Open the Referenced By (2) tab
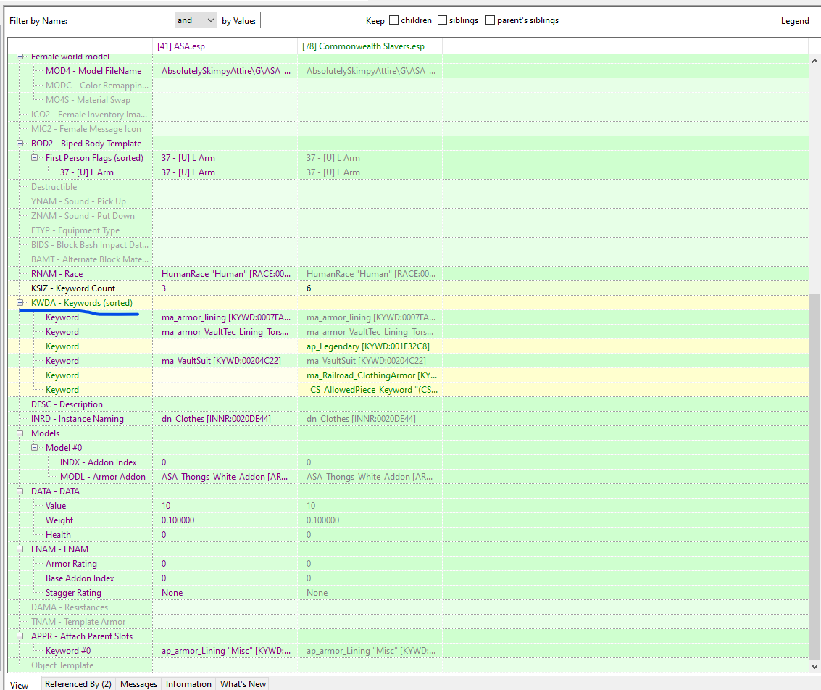Screen dimensions: 821x690 click(x=78, y=683)
